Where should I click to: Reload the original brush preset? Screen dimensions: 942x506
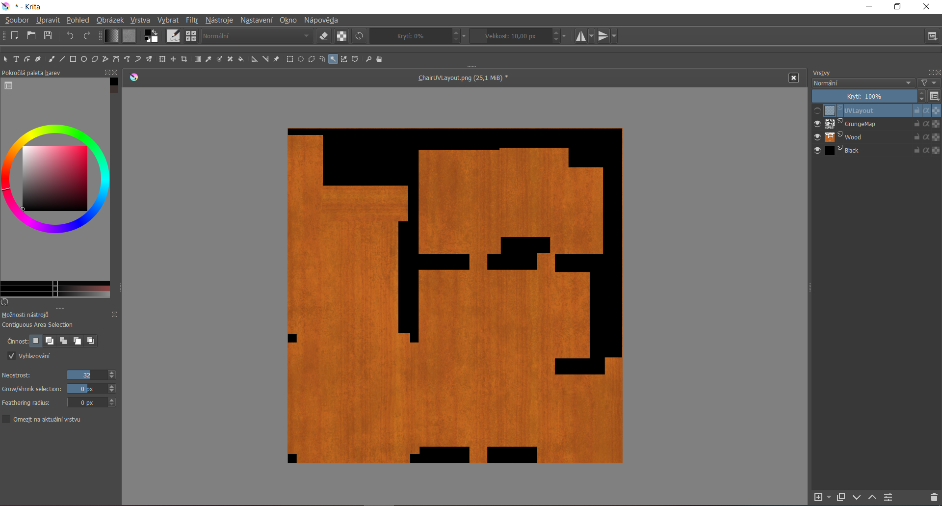coord(359,36)
